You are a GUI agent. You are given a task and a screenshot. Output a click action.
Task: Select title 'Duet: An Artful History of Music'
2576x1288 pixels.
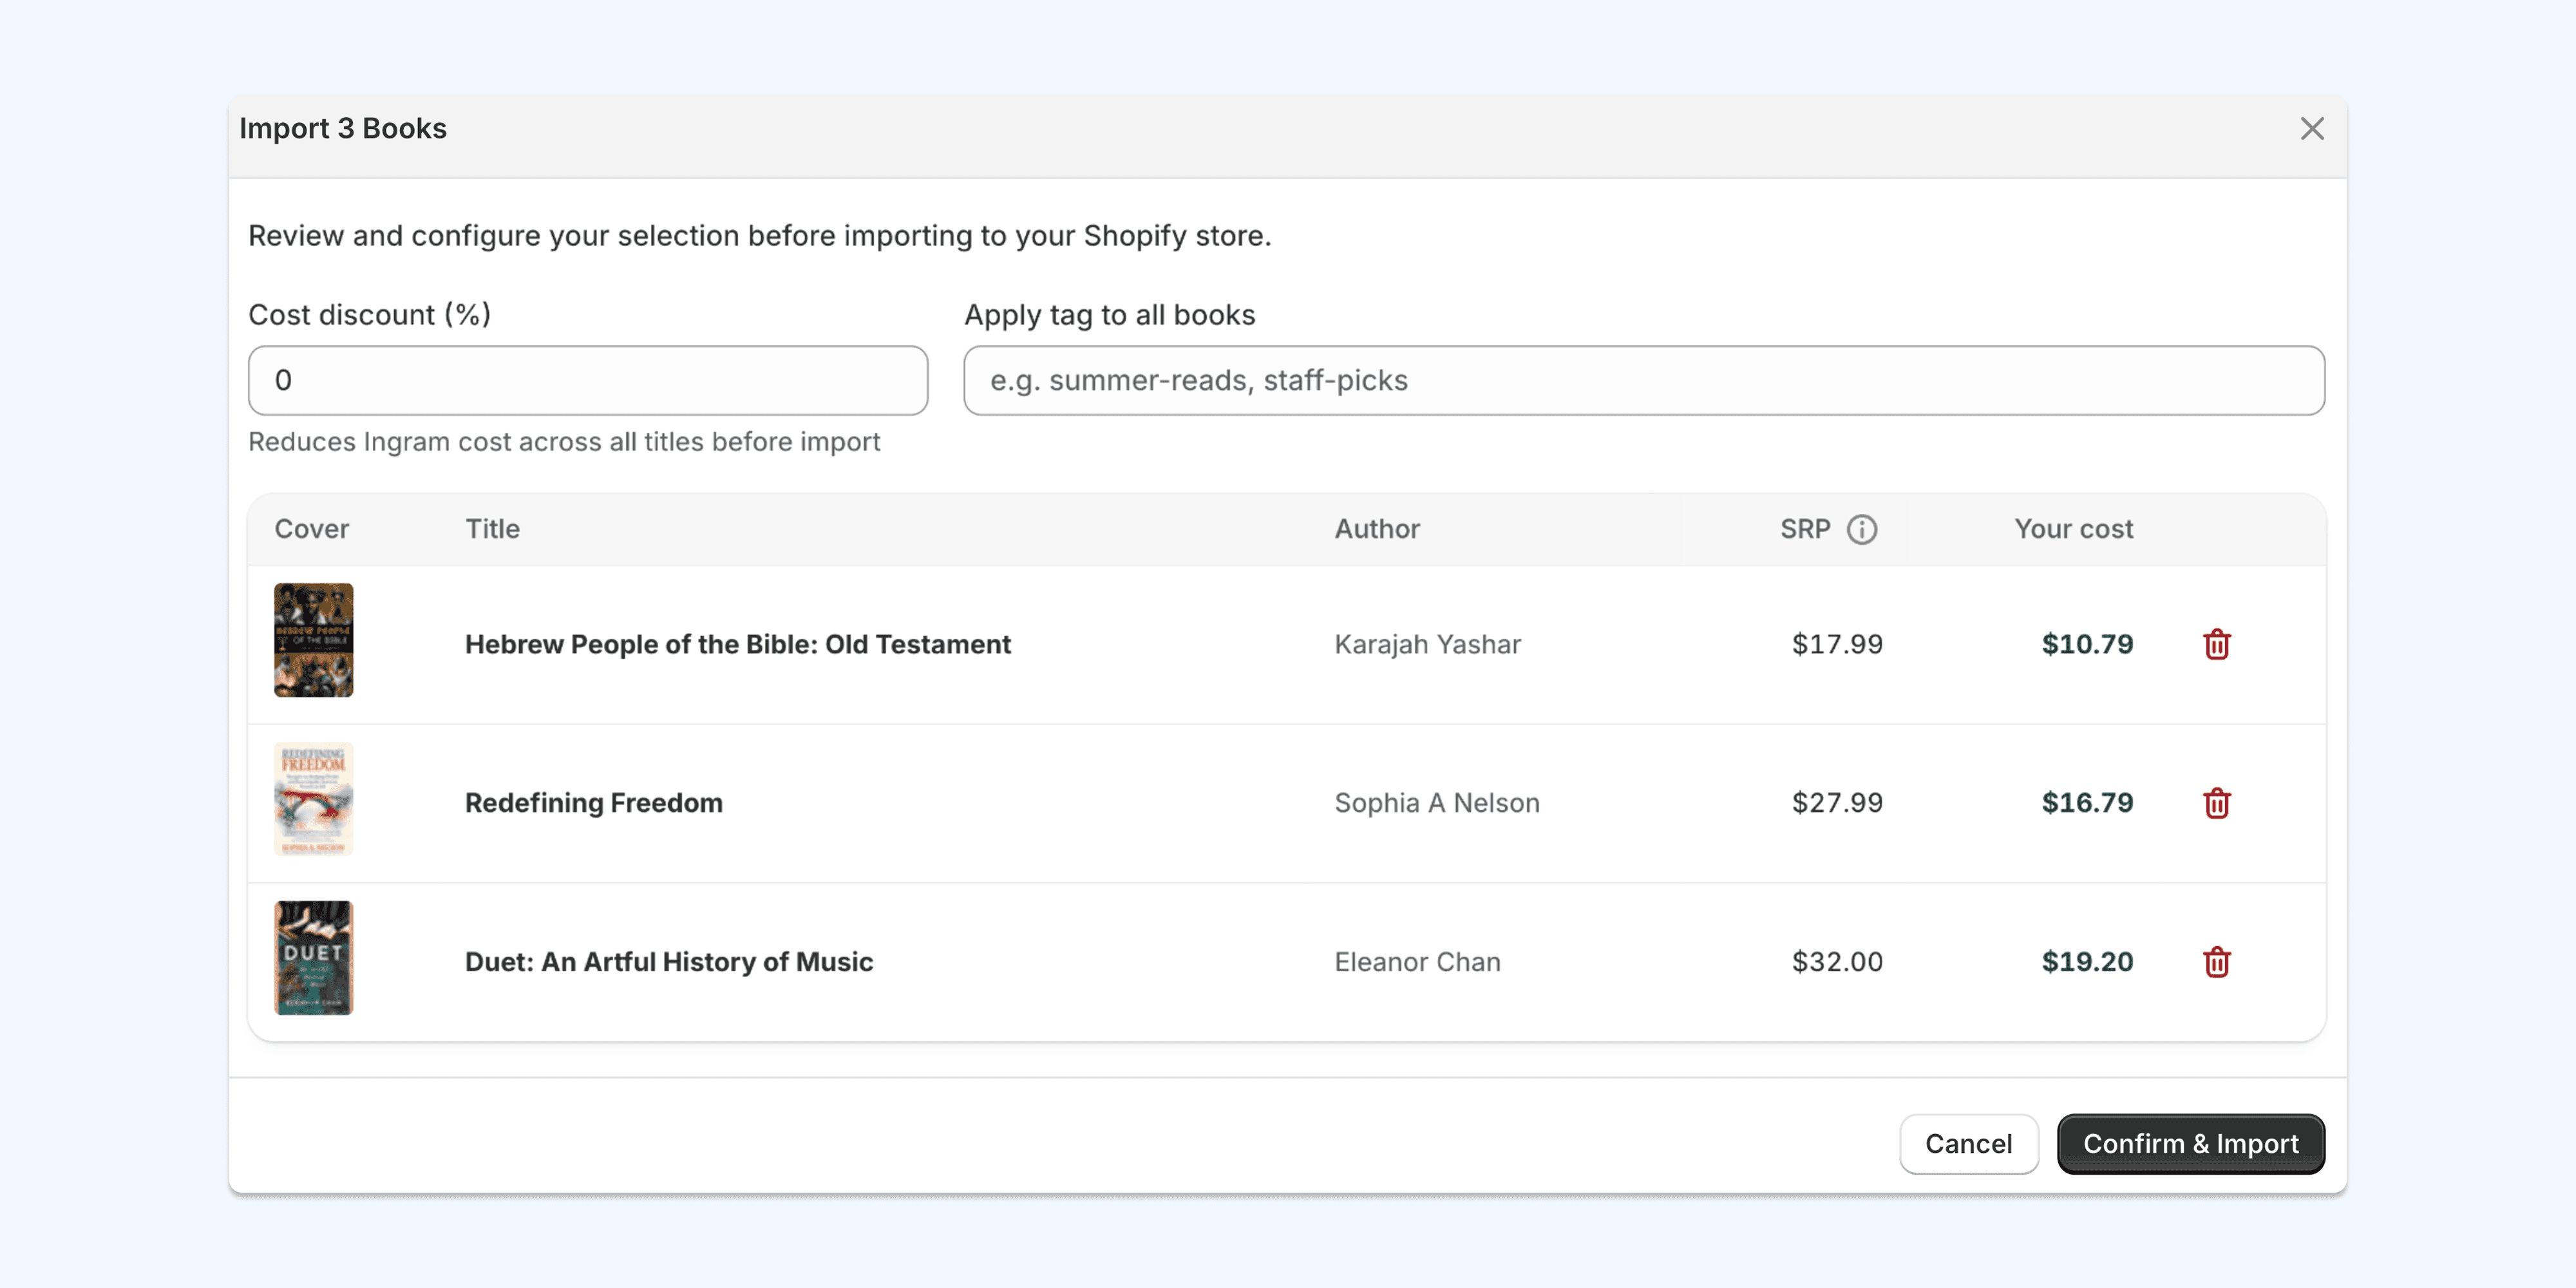(669, 962)
